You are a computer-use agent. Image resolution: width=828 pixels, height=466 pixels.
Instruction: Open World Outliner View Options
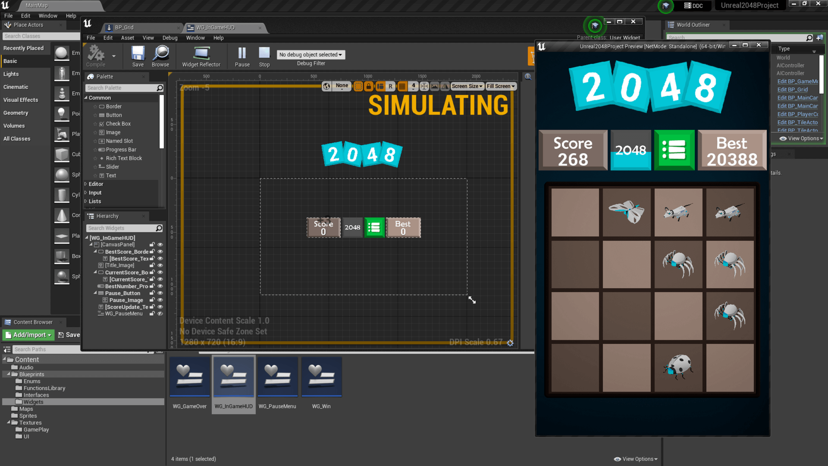coord(802,139)
